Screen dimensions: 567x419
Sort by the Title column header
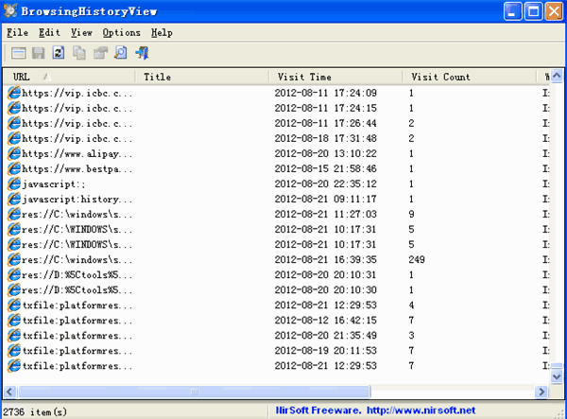(202, 77)
